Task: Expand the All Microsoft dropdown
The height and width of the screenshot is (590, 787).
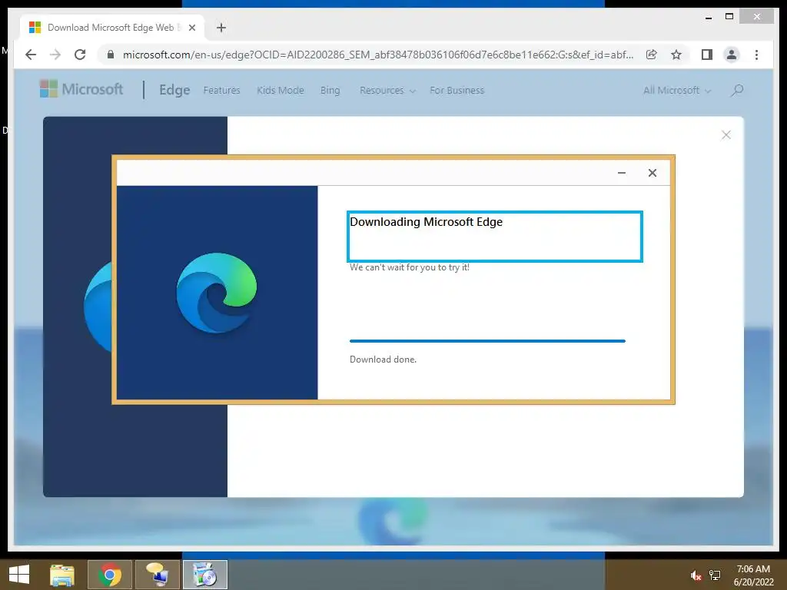Action: click(677, 91)
